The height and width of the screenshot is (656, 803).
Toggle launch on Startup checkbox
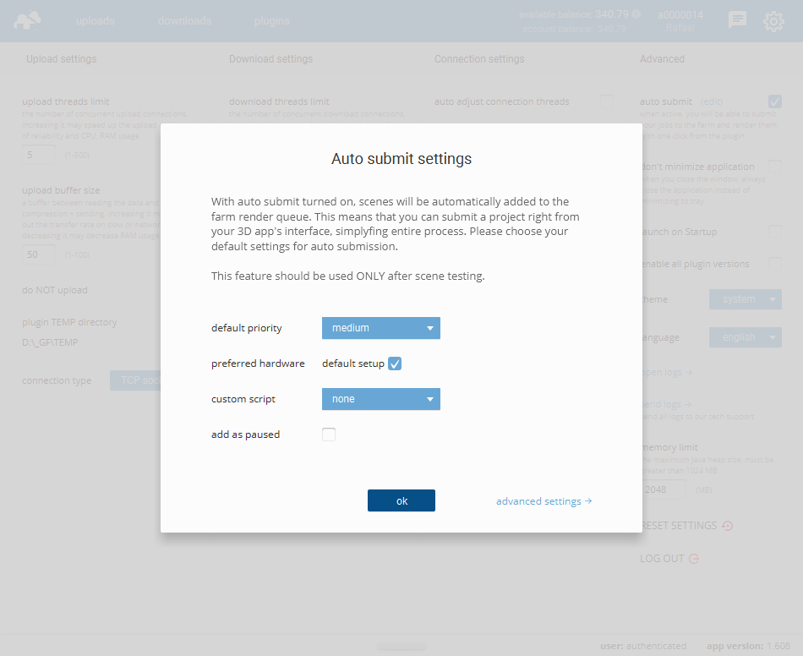(x=775, y=232)
